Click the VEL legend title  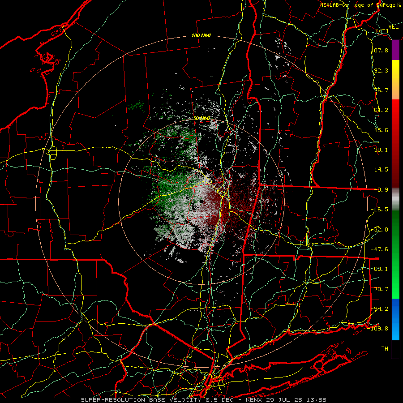[x=393, y=27]
